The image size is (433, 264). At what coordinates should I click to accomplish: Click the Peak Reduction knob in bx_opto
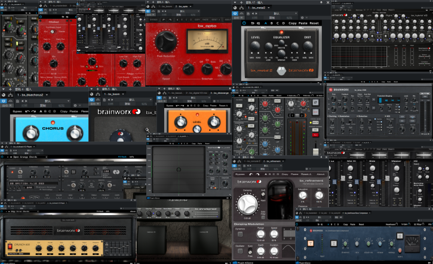tap(165, 41)
